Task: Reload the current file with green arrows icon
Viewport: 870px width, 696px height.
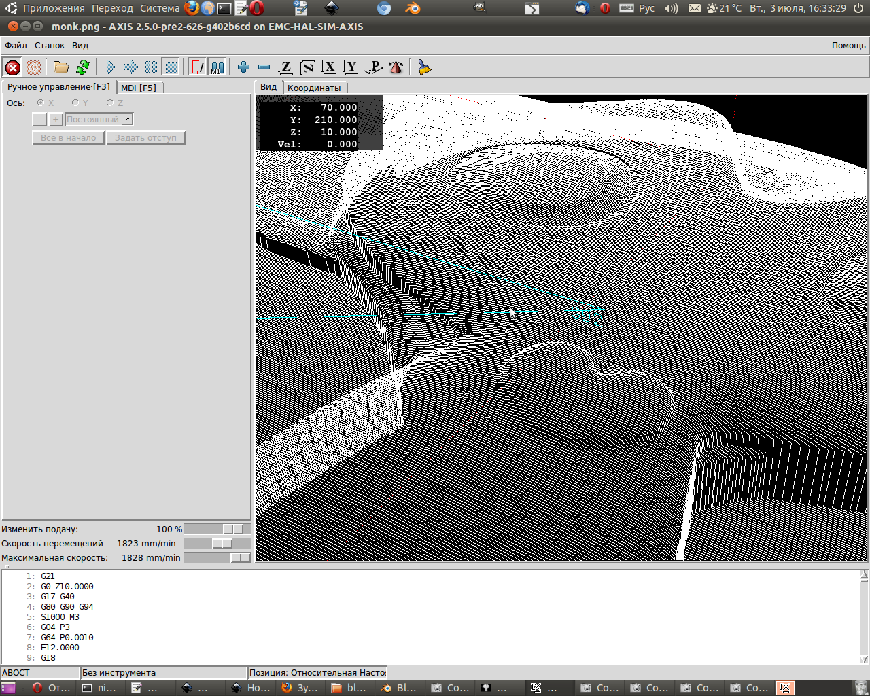Action: point(83,67)
